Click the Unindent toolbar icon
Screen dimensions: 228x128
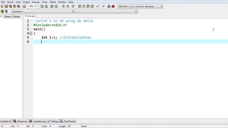point(67,6)
